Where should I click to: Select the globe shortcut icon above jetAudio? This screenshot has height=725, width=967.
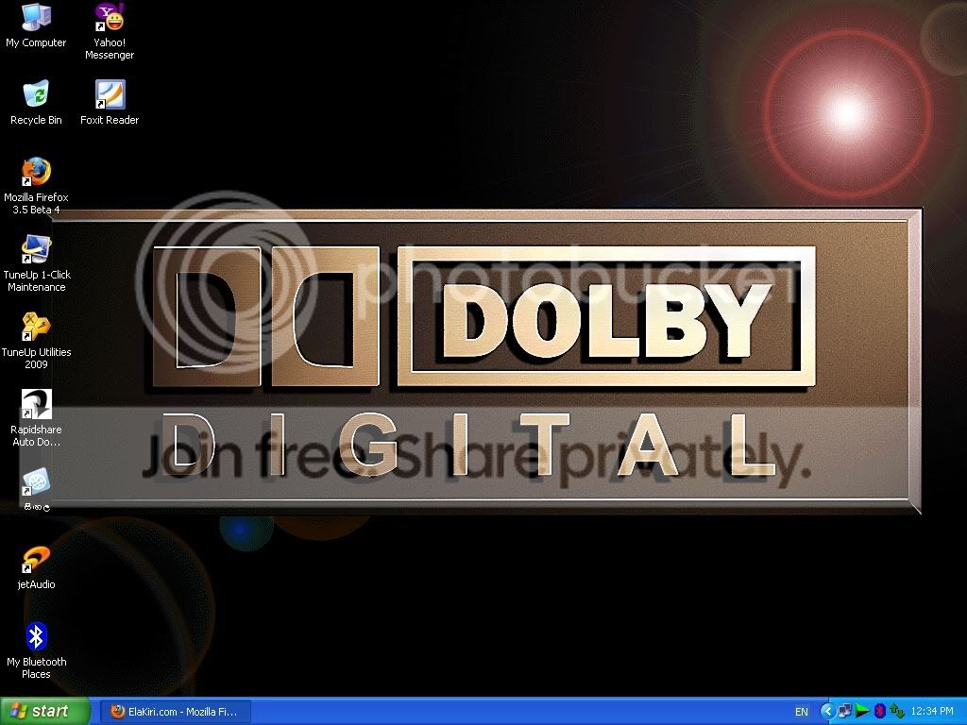coord(36,490)
